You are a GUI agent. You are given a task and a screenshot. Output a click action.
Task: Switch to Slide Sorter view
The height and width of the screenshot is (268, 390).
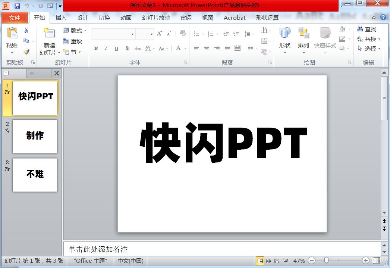coord(268,261)
